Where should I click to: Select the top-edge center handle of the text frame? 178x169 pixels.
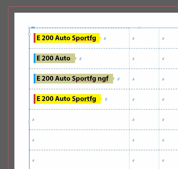(139, 28)
